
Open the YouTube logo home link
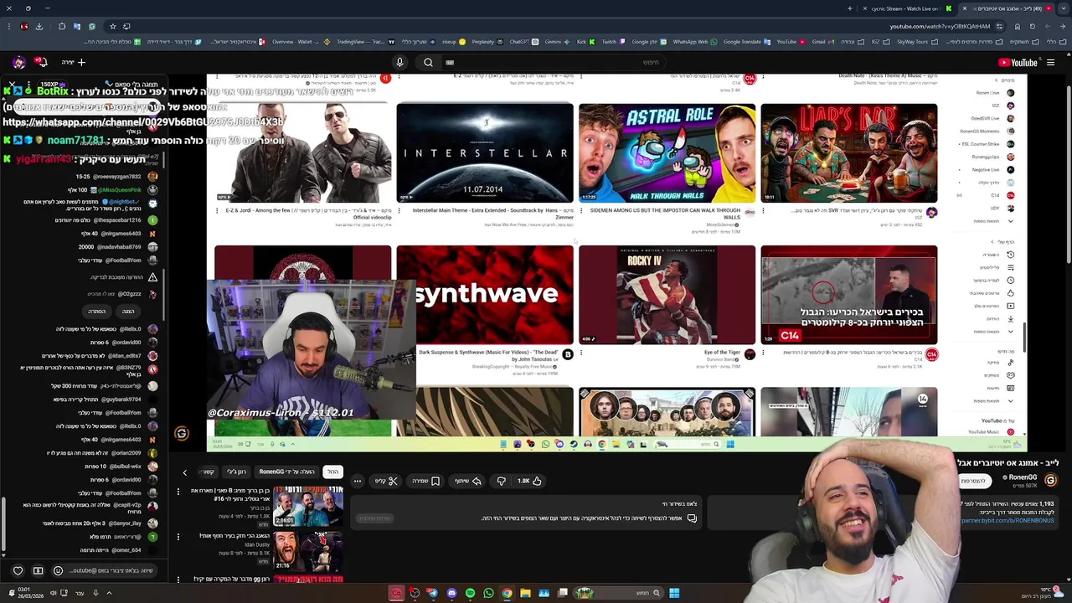1018,63
